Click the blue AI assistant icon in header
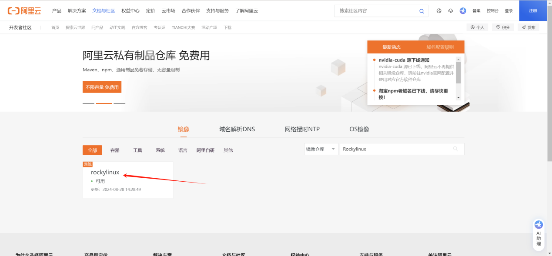The width and height of the screenshot is (552, 256). (x=463, y=11)
